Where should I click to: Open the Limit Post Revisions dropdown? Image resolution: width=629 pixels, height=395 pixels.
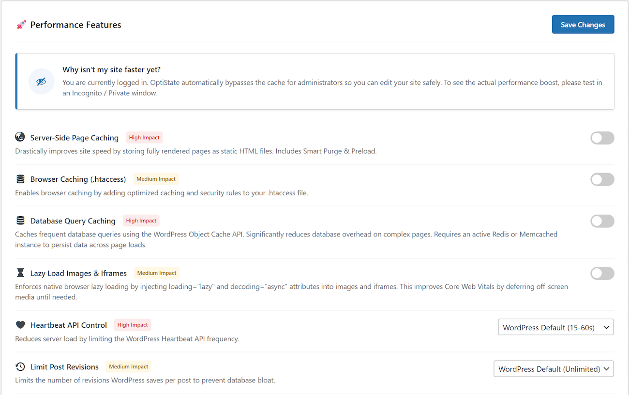(x=554, y=368)
